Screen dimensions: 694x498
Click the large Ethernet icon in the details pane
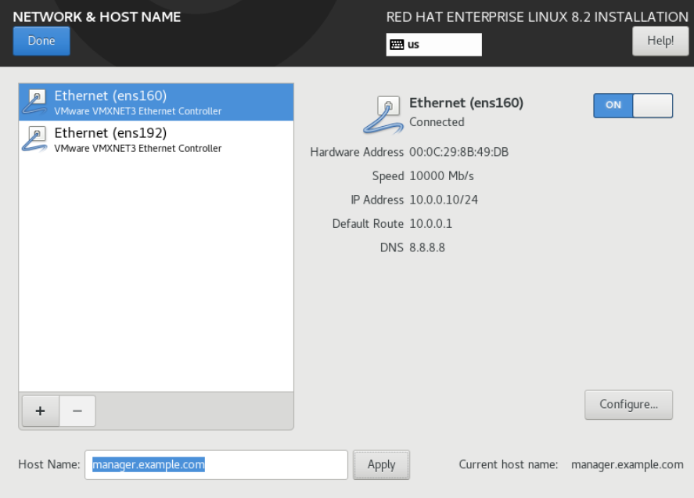[x=383, y=114]
